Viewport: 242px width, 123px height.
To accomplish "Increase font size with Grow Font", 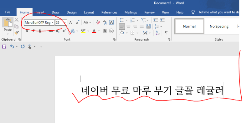I will point(71,23).
